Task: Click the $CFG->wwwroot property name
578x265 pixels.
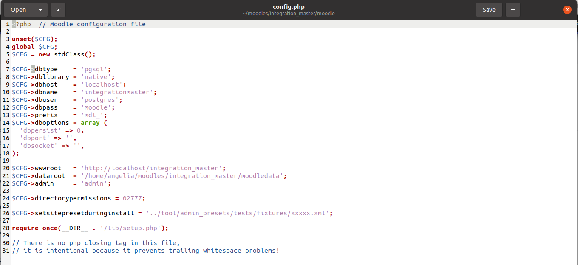Action: 37,168
